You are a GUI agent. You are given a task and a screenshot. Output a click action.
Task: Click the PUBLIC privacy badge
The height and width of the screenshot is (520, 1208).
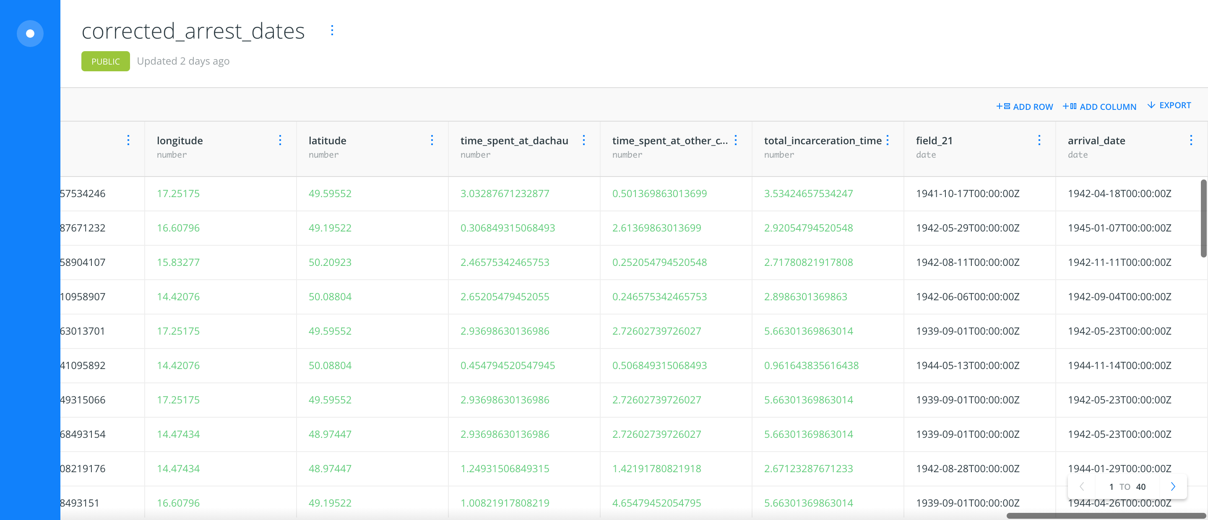pos(106,61)
